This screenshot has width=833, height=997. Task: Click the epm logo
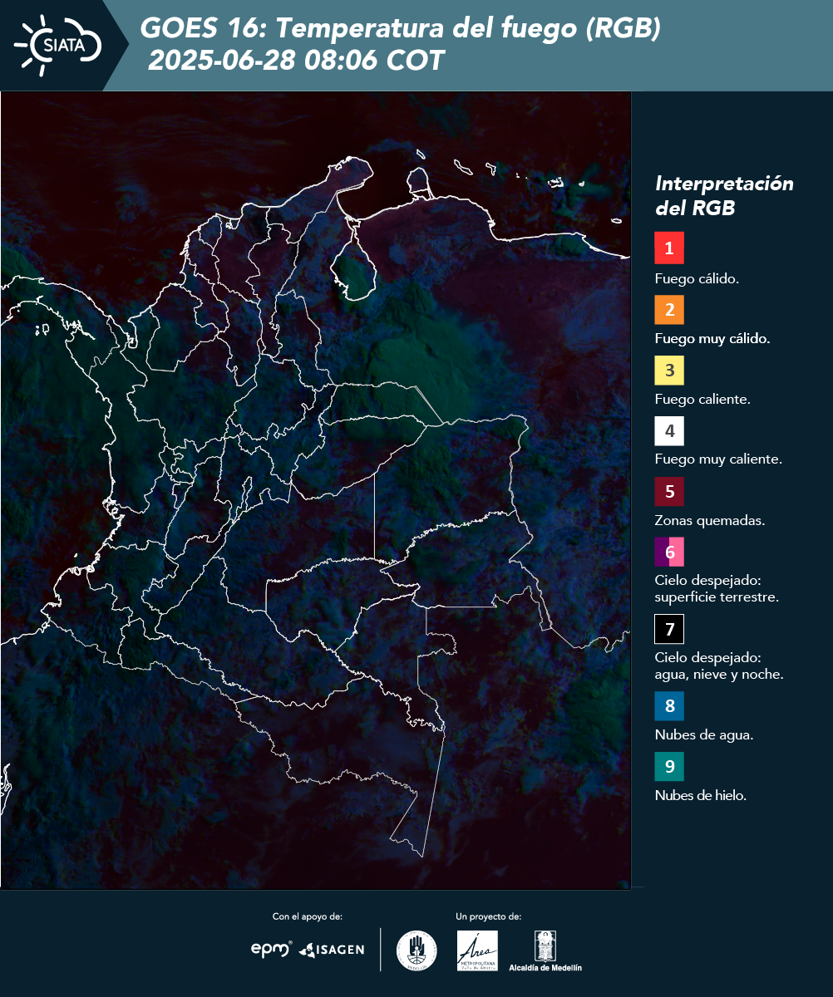click(x=272, y=949)
